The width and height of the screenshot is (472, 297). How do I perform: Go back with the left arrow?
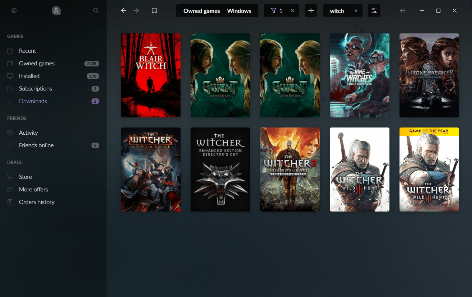pyautogui.click(x=123, y=11)
